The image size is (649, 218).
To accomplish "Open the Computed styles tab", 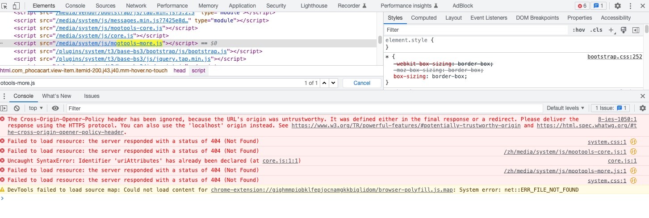I will 423,18.
